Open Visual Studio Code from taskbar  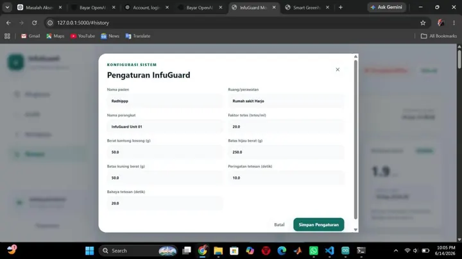(329, 251)
